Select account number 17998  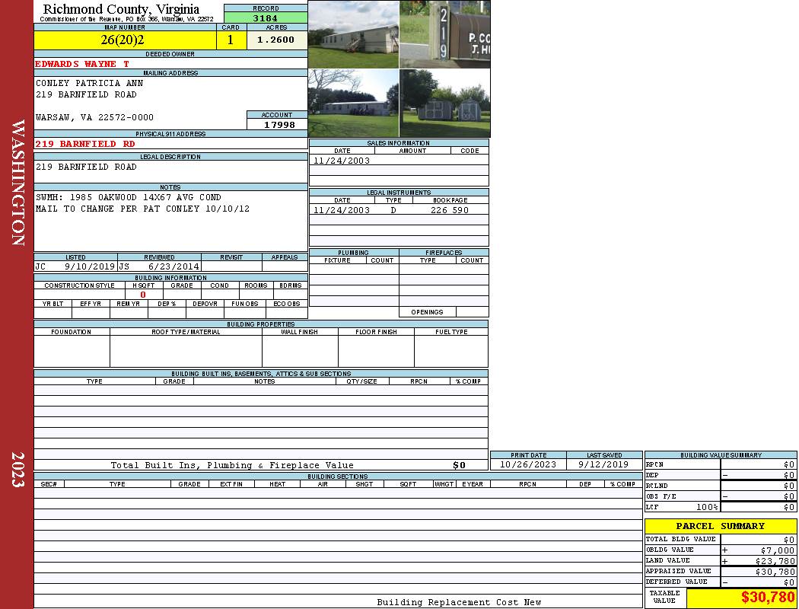[x=278, y=125]
